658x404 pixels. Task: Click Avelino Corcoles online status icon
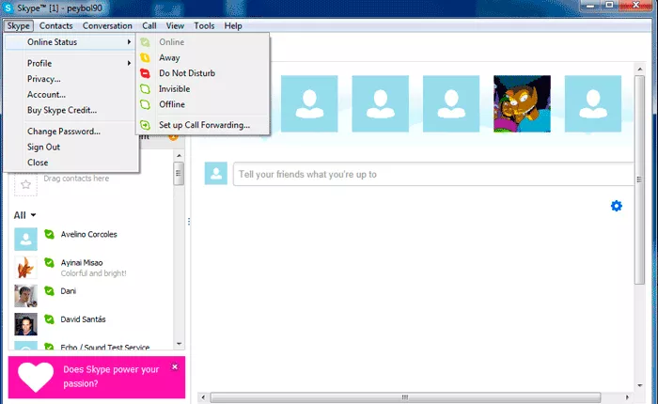click(50, 234)
